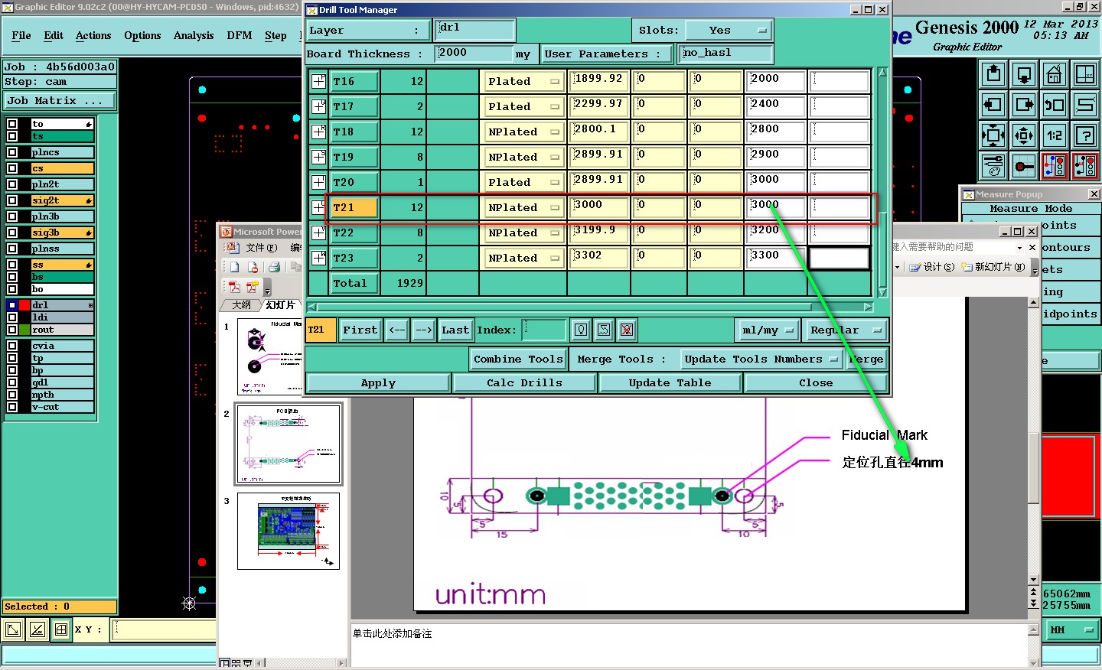The image size is (1102, 670).
Task: Click the black net traffic-light icon
Action: (1085, 165)
